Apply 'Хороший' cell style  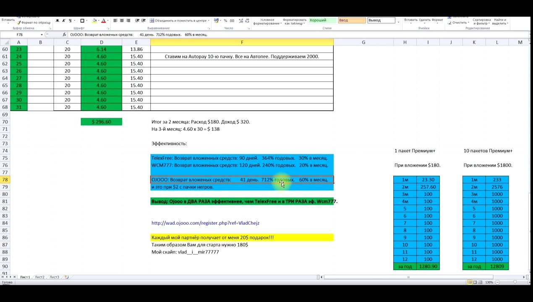pyautogui.click(x=322, y=20)
